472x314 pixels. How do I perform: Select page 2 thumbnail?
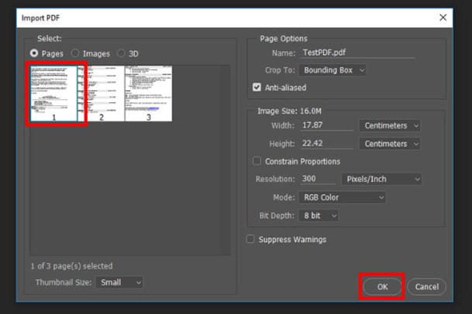[x=101, y=94]
